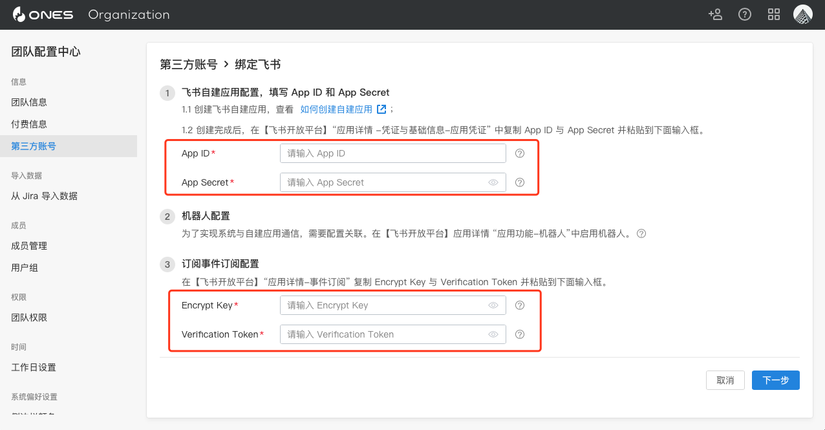Click the help icon next to App ID field
This screenshot has width=825, height=430.
point(520,153)
